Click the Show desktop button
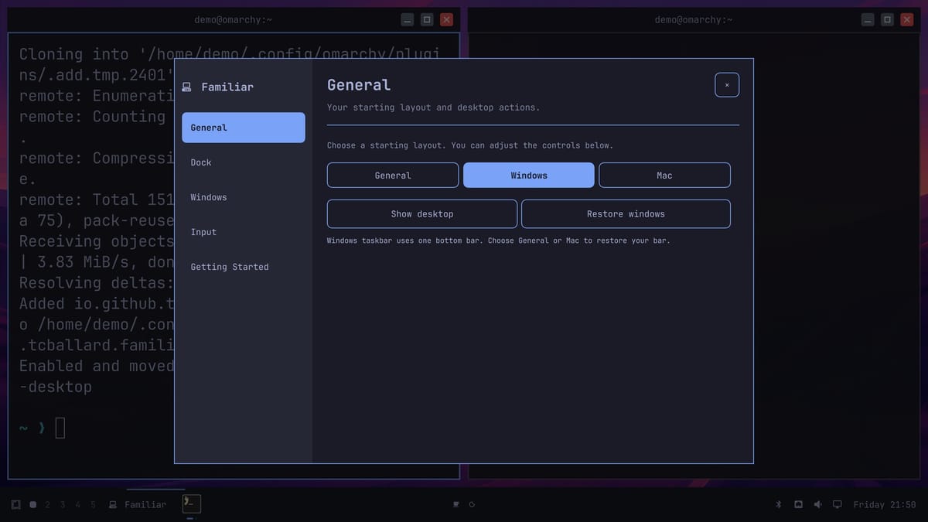928x522 pixels. pos(422,214)
